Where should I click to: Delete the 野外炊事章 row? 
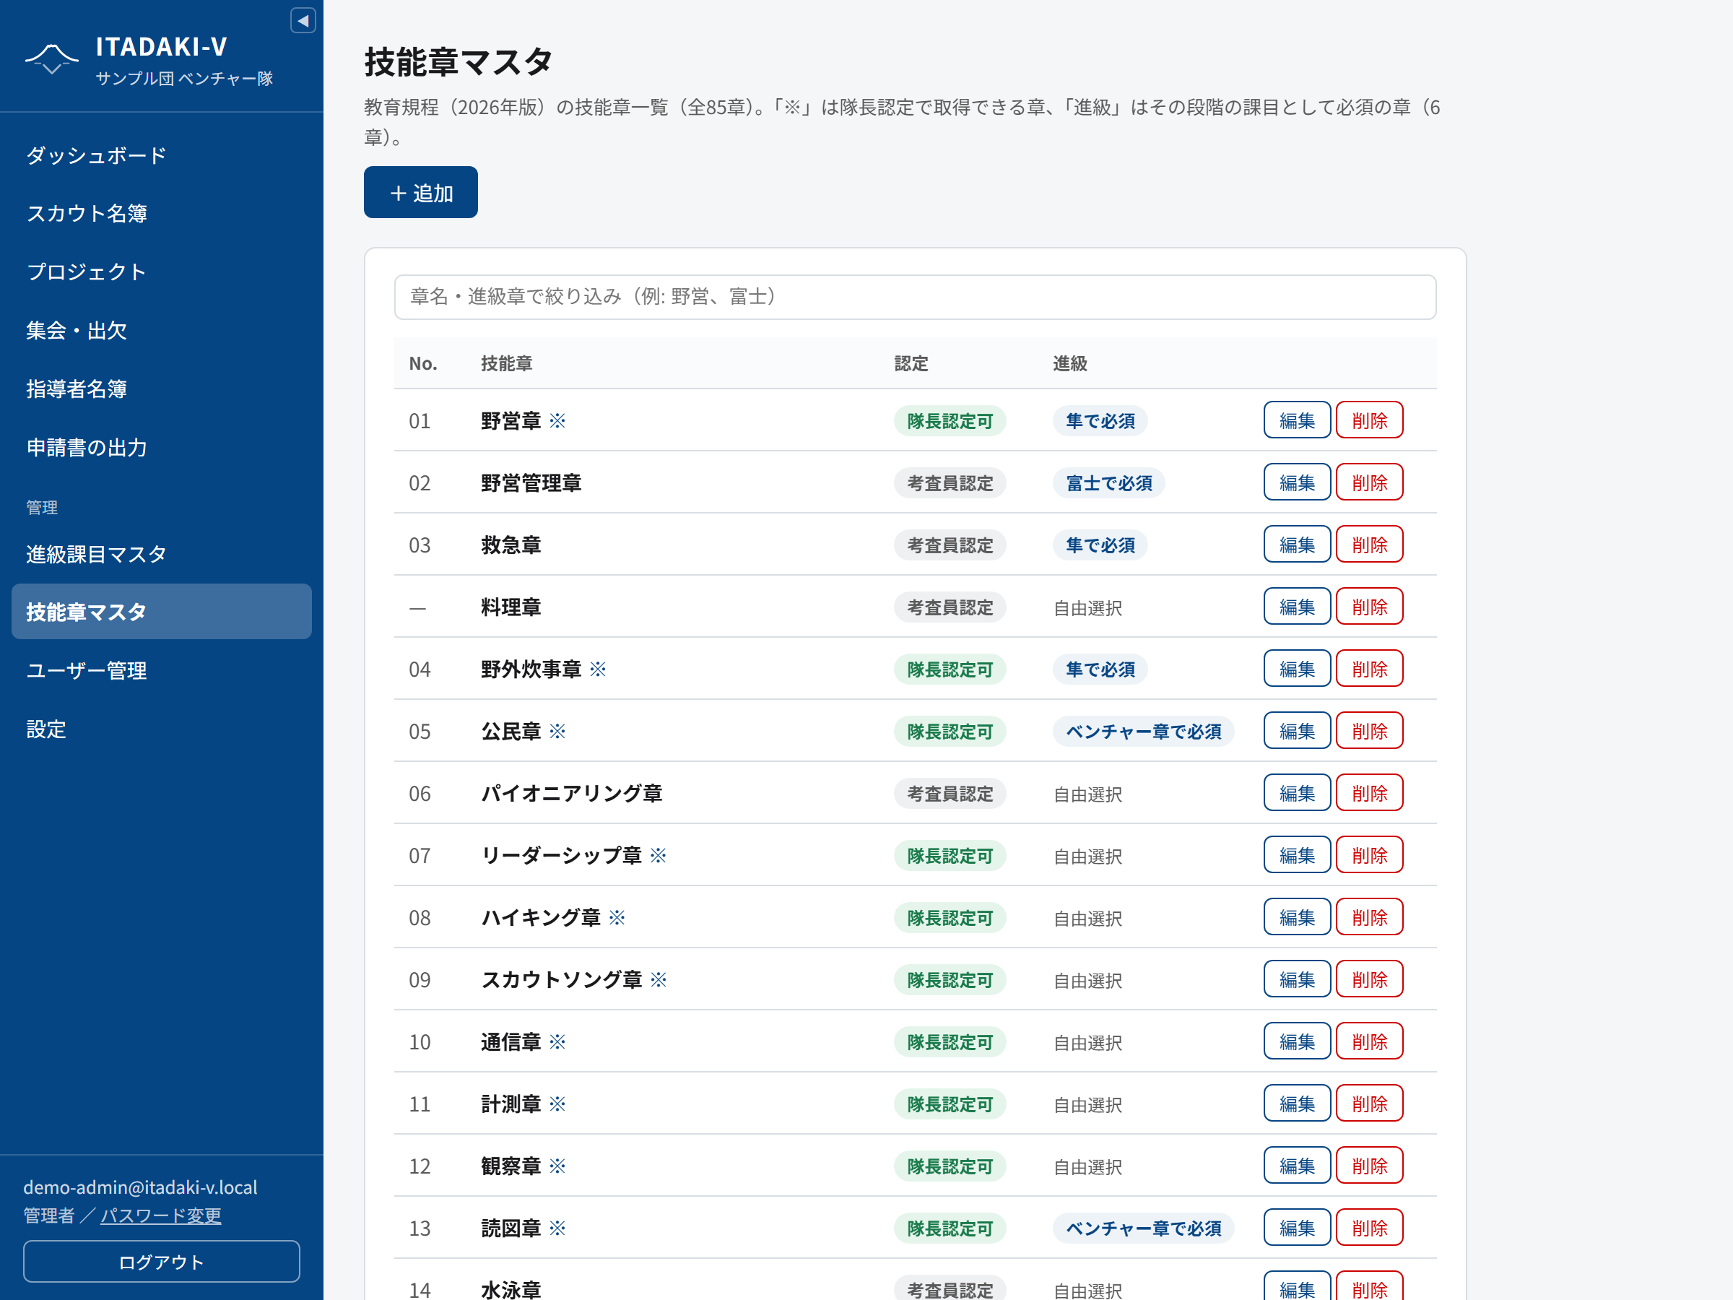click(1370, 669)
